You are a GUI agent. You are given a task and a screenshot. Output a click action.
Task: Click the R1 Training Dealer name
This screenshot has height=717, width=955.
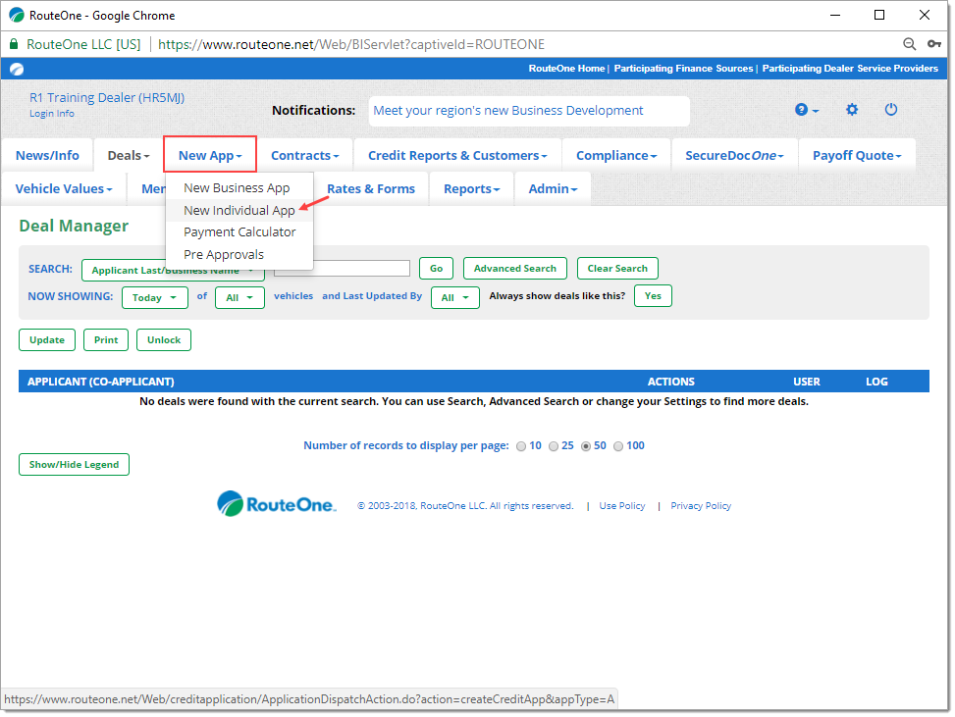pos(107,97)
